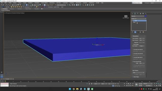Open the Workspaces dropdown
The height and width of the screenshot is (91, 162).
pyautogui.click(x=156, y=3)
